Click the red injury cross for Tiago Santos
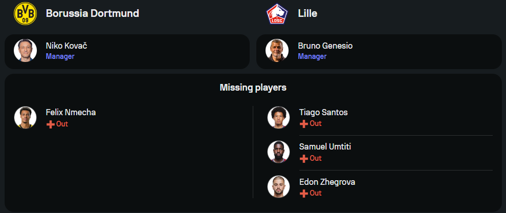Screen dimensions: 506x213 click(303, 124)
